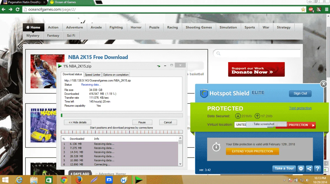Open the Puzzle category

pyautogui.click(x=154, y=27)
